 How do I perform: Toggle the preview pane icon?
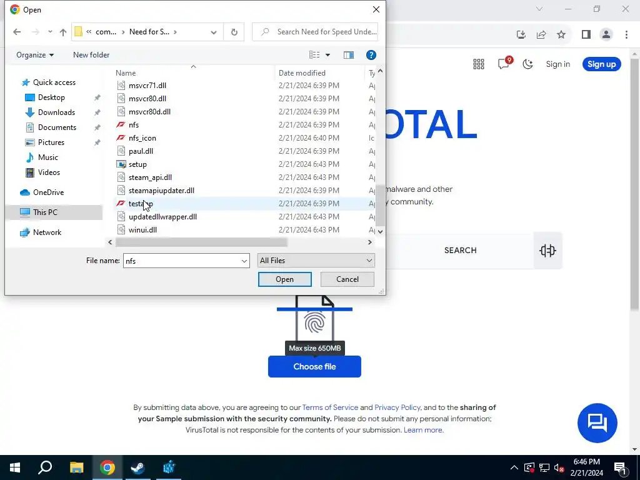pos(349,55)
